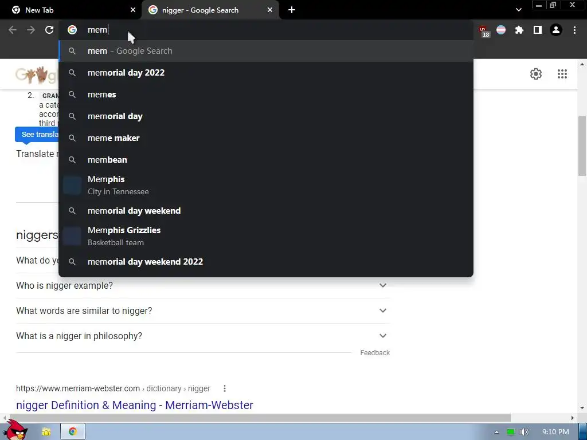
Task: Show hidden system tray icons
Action: click(x=496, y=432)
